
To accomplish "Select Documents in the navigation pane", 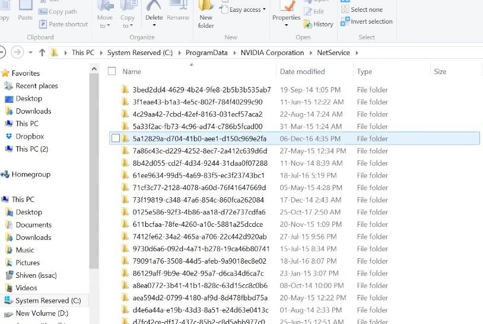I will [34, 224].
